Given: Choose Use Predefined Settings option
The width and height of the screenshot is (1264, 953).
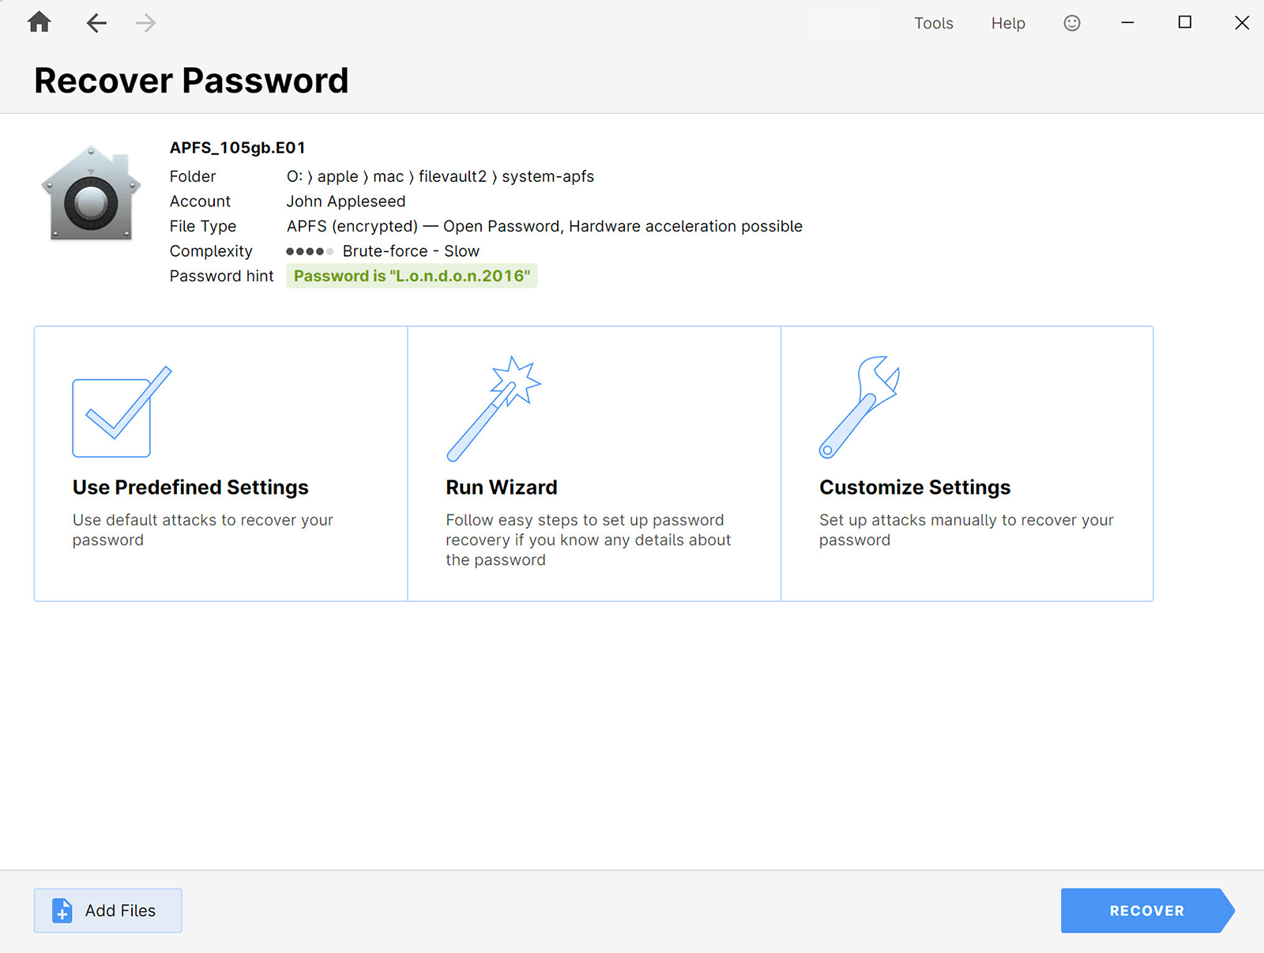Looking at the screenshot, I should pyautogui.click(x=221, y=464).
